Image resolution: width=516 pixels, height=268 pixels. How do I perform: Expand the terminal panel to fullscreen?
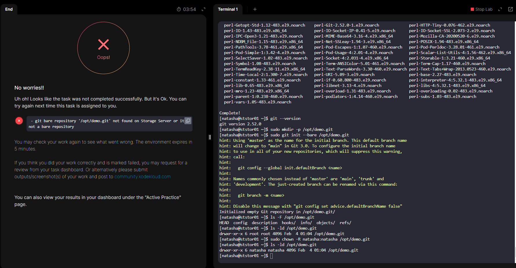[500, 9]
